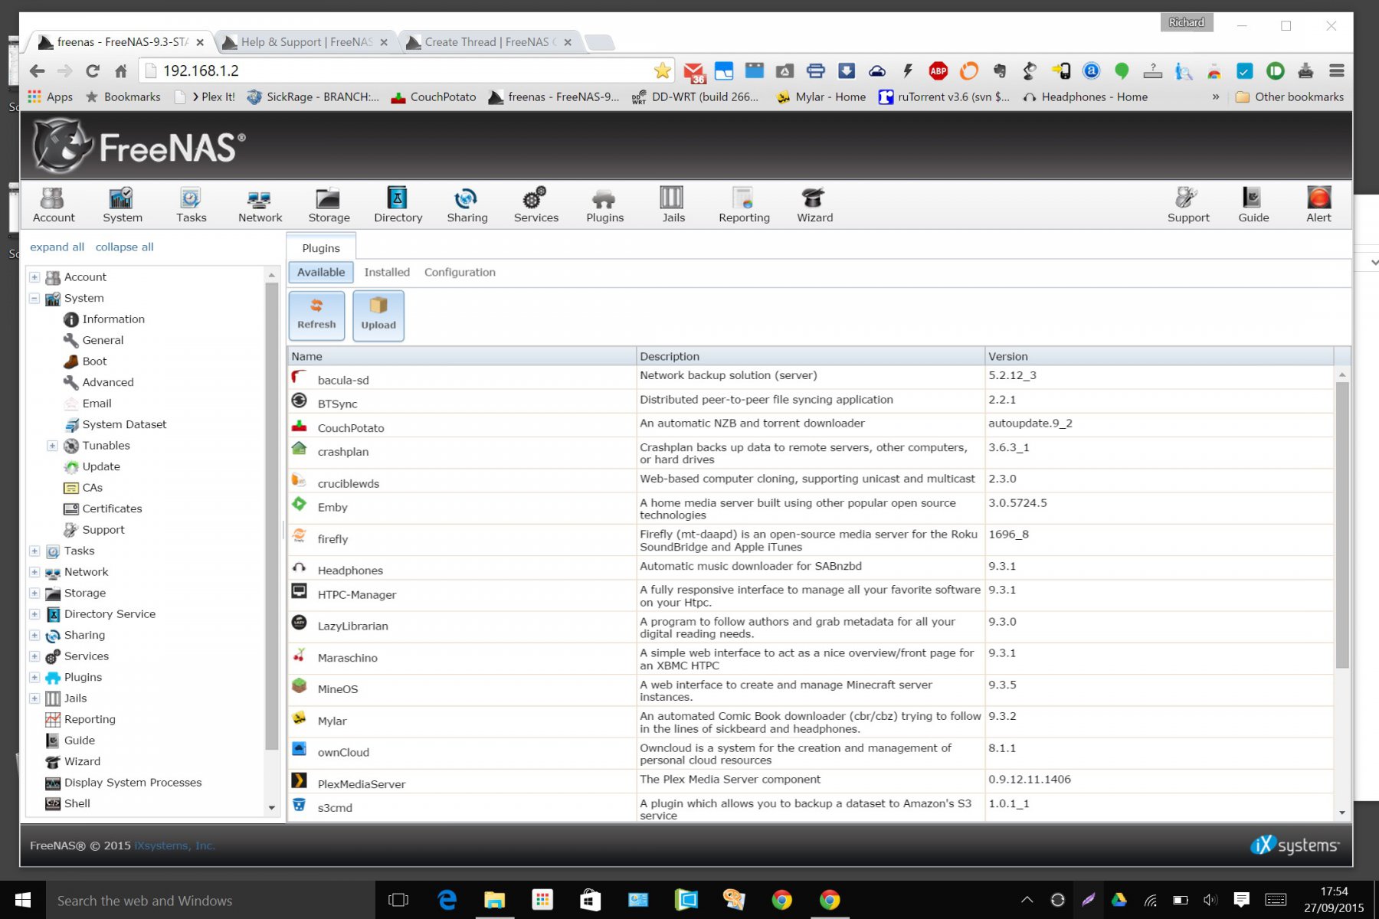Open the CouchPotato bookmark
1379x919 pixels.
pyautogui.click(x=434, y=97)
